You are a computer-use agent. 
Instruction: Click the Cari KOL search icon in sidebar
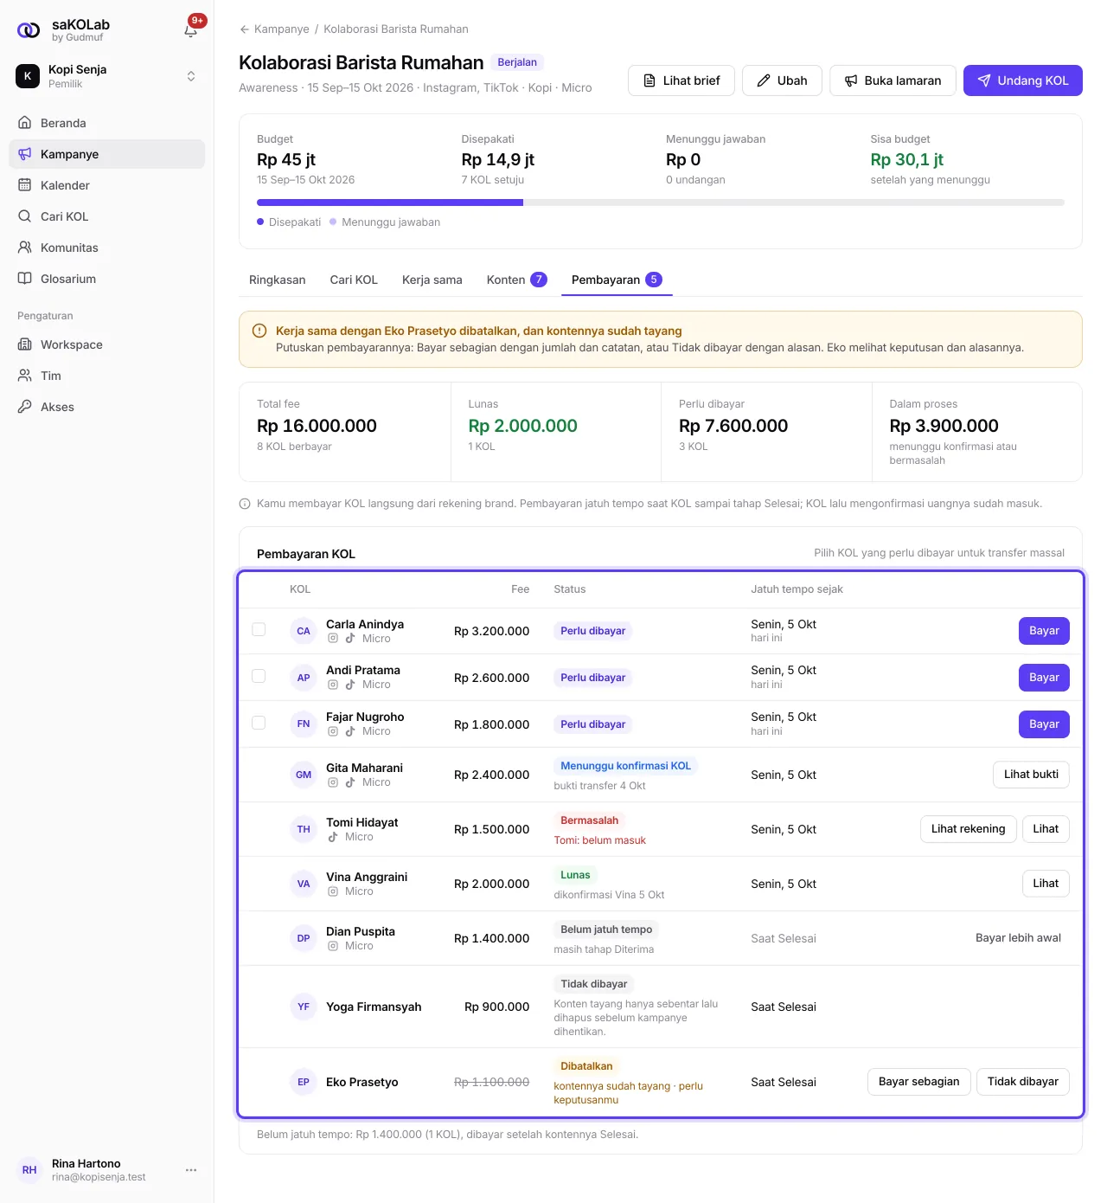point(25,216)
